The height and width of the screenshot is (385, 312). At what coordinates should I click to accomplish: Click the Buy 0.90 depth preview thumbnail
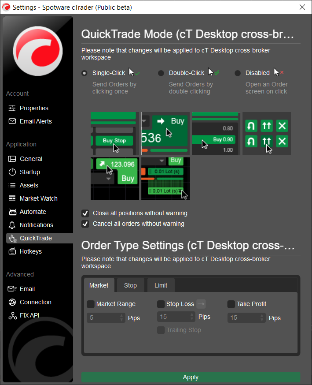coord(216,134)
